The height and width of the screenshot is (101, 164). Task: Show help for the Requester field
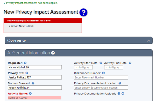click(25, 63)
